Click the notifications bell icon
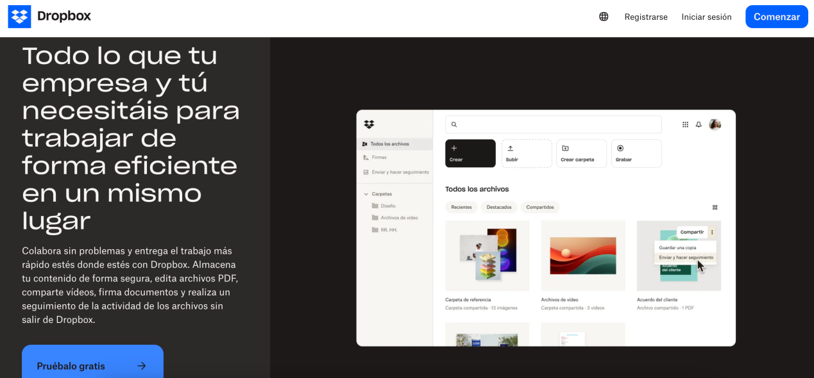 pos(699,124)
